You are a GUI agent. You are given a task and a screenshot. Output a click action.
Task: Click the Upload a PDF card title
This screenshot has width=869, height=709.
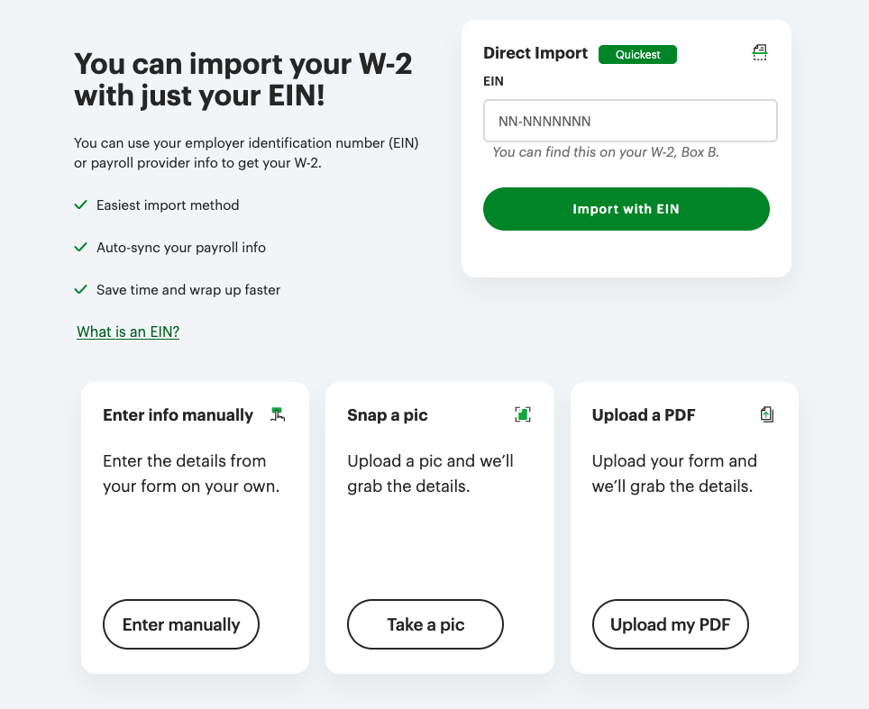pos(644,415)
